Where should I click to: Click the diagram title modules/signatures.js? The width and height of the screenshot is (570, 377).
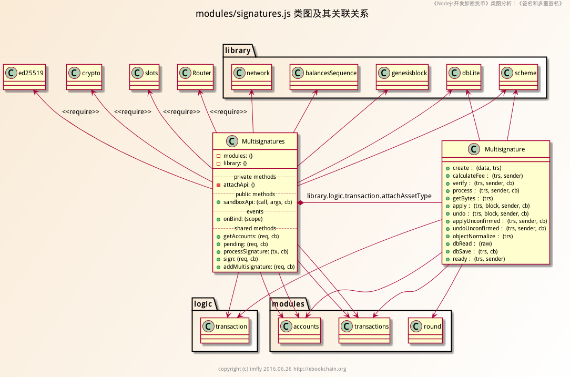tap(282, 14)
